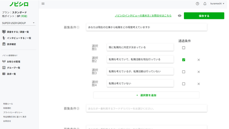
Task: Open notifications bell icon
Action: [205, 4]
